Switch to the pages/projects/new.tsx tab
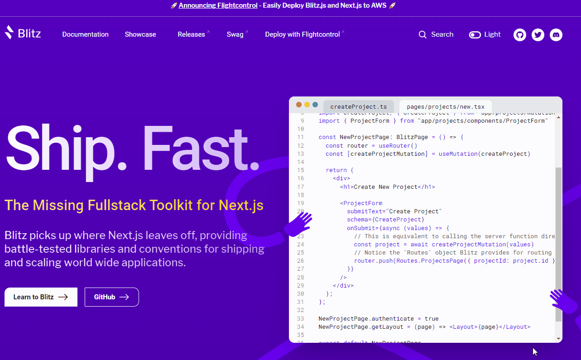The height and width of the screenshot is (360, 581). 446,107
